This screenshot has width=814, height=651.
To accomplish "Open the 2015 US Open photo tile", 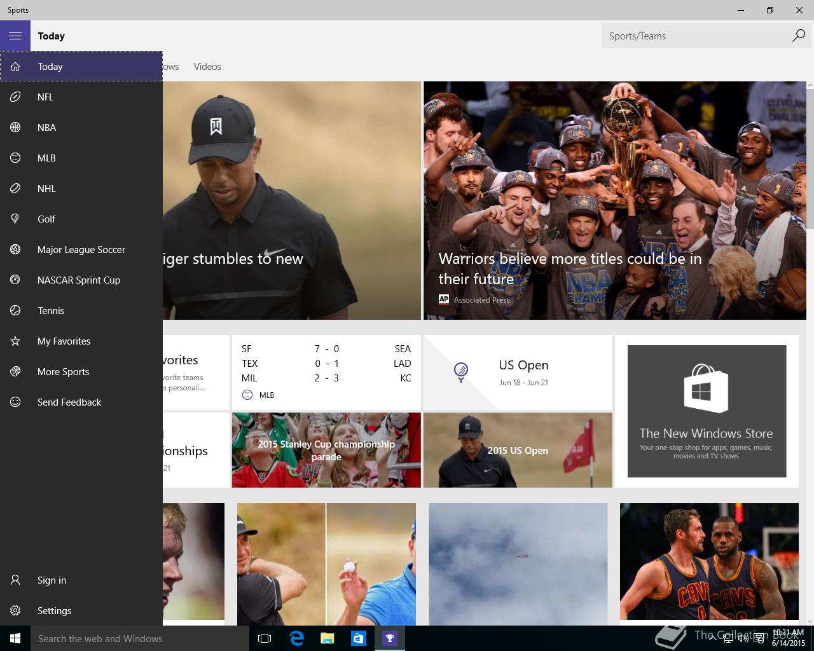I will click(518, 450).
